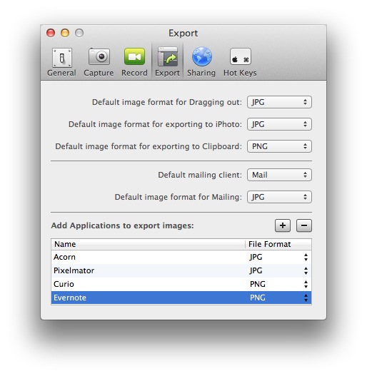Select the Export toolbar icon
The height and width of the screenshot is (376, 367).
pyautogui.click(x=168, y=57)
